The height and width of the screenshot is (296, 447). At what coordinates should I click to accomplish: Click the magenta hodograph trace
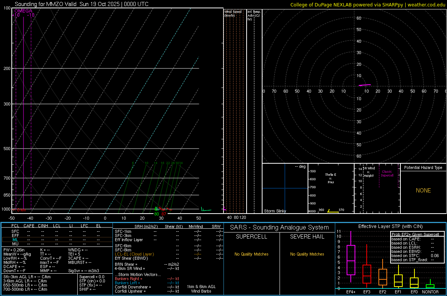pos(365,85)
